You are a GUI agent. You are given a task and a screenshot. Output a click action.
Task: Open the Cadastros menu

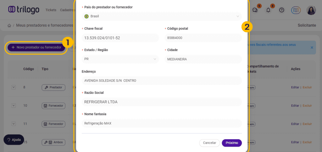(67, 10)
